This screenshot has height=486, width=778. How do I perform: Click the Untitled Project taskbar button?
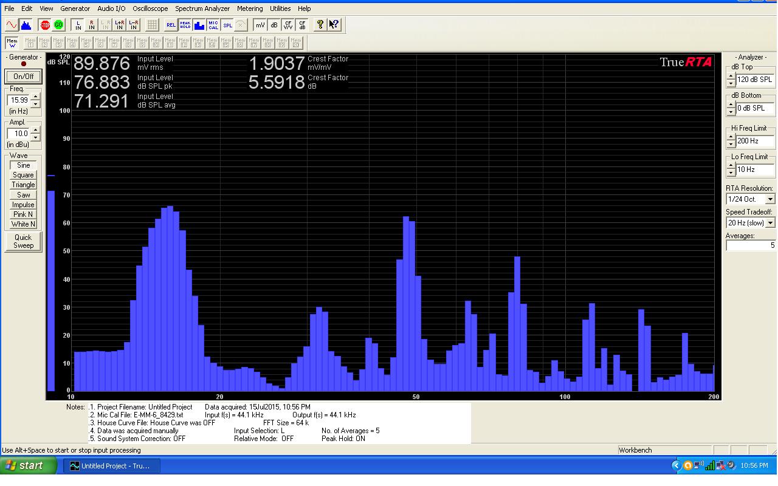[x=111, y=466]
